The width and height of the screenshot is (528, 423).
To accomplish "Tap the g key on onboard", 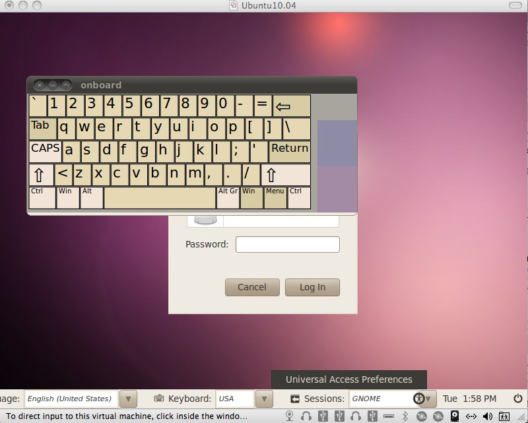I will (147, 152).
